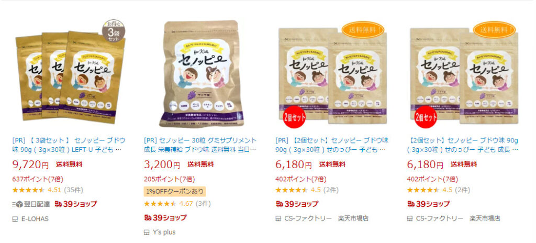
Task: Visit the E-LOHAS shop link
Action: 35,219
